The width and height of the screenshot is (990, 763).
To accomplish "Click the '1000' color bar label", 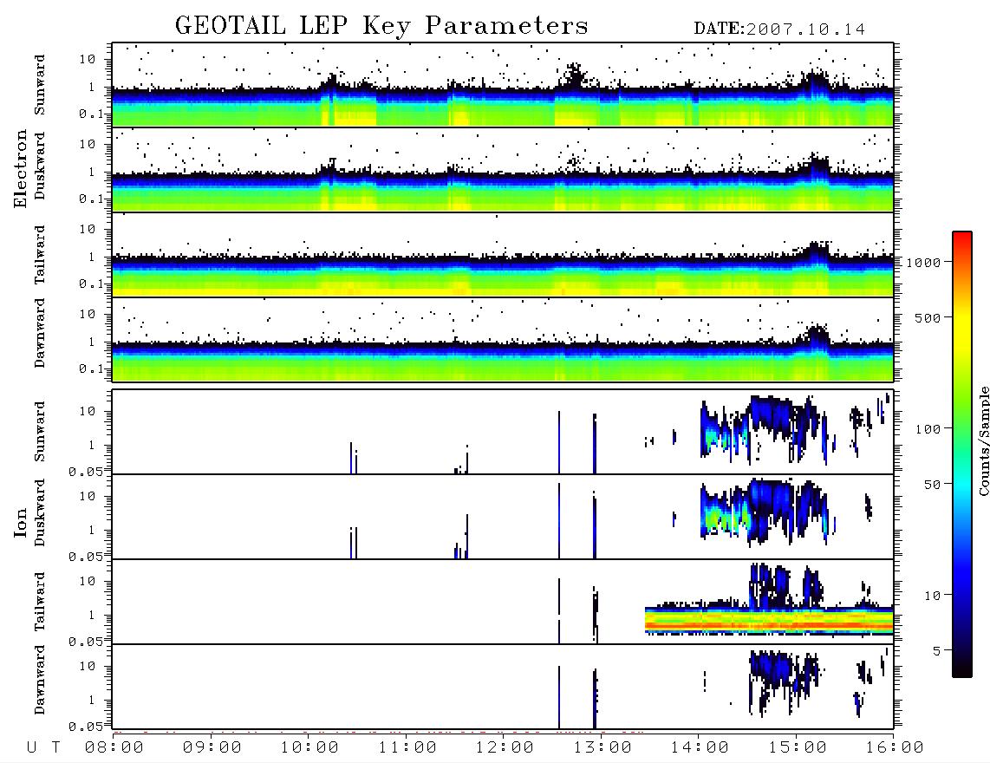I will 924,263.
